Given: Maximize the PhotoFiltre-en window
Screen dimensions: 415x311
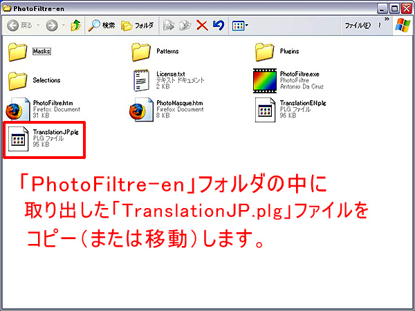Looking at the screenshot, I should click(394, 9).
